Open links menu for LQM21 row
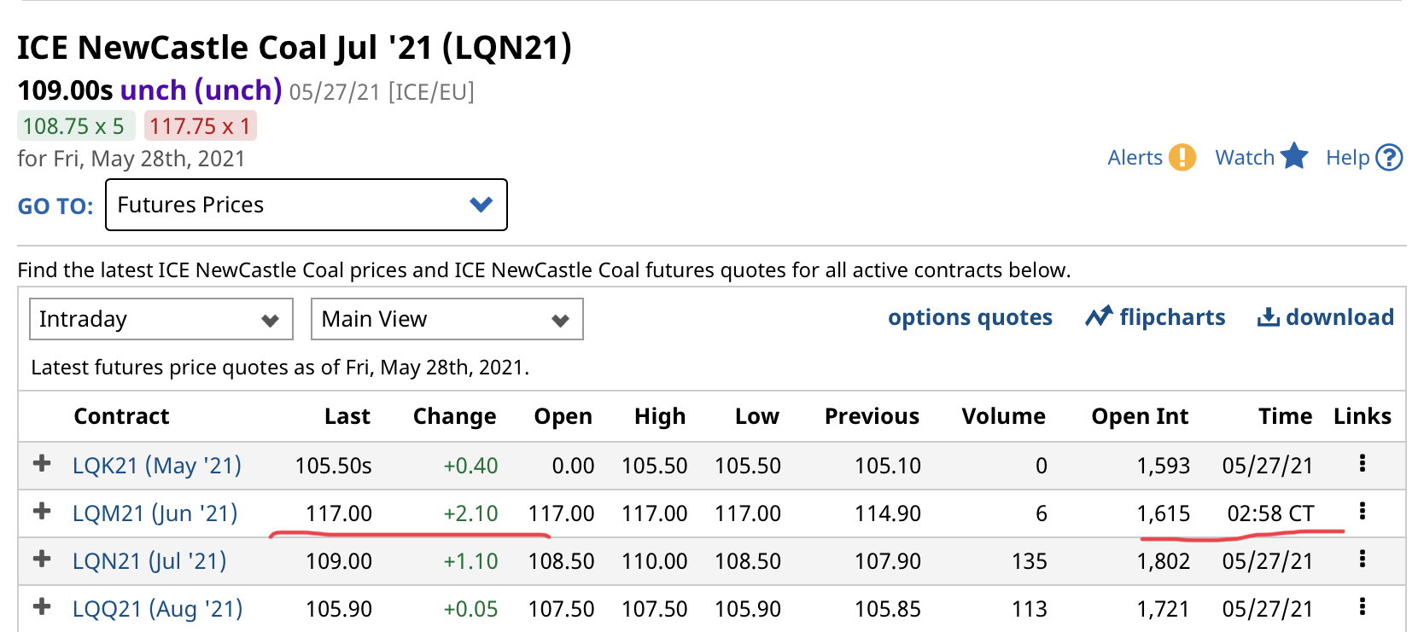 tap(1363, 511)
